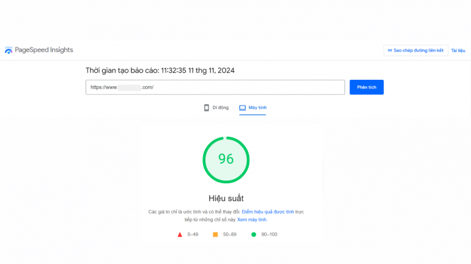Viewport: 471px width, 264px height.
Task: Click the report creation time text
Action: tap(160, 71)
